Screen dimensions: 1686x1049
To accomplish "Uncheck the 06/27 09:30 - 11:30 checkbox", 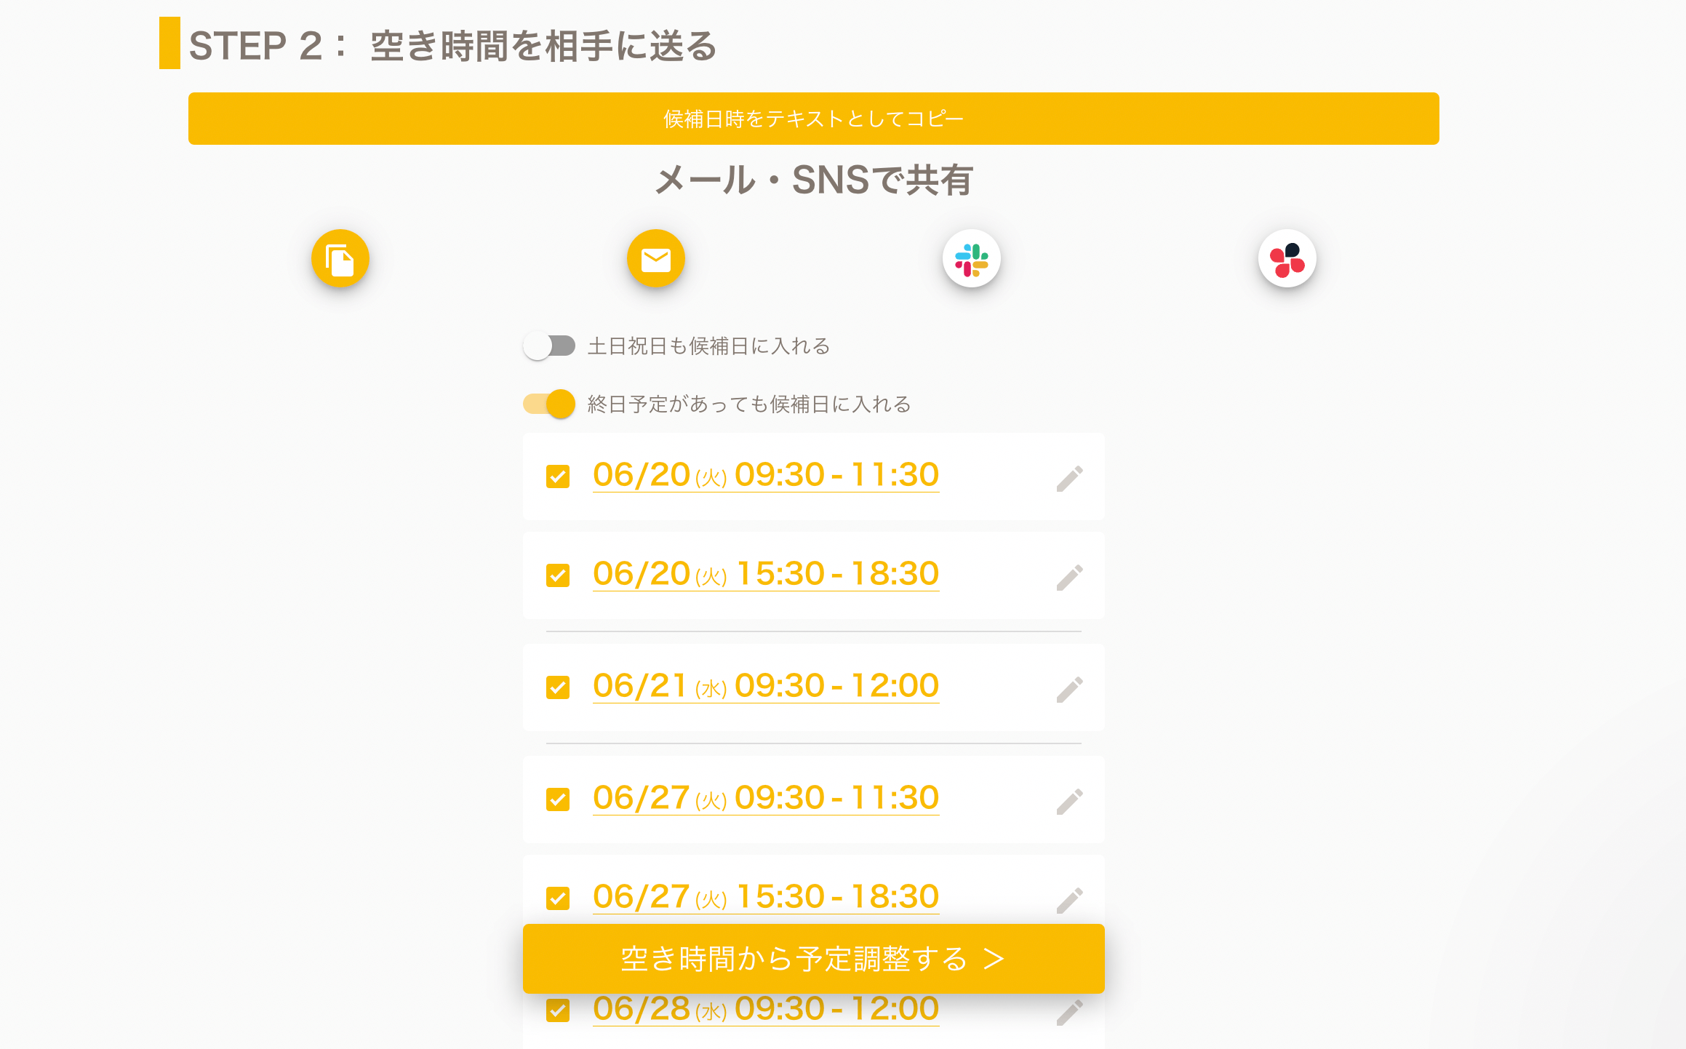I will [x=558, y=799].
